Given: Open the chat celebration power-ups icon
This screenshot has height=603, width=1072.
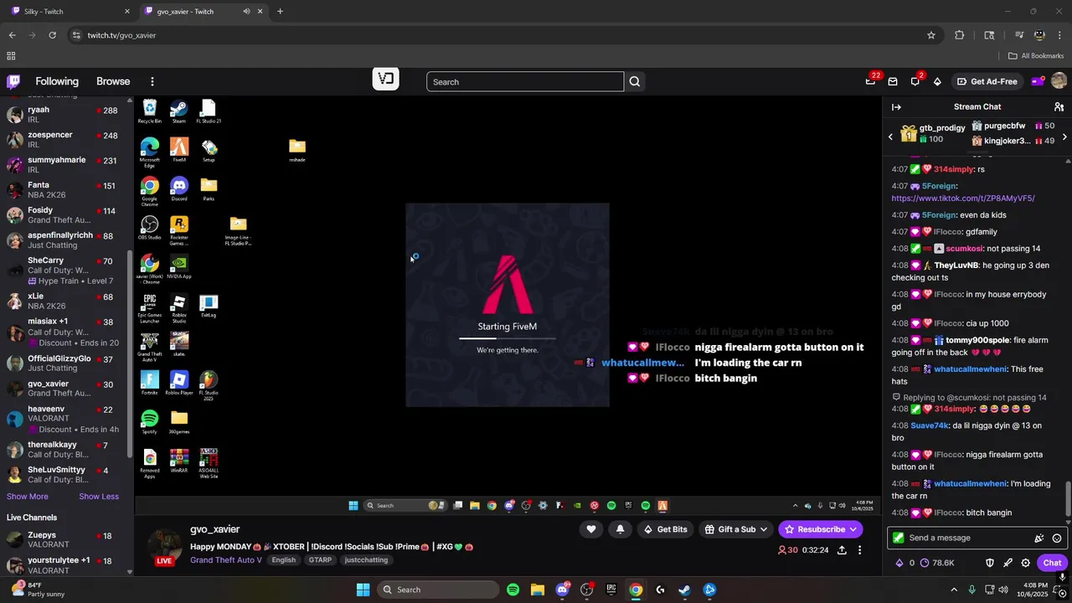Looking at the screenshot, I should pos(1039,538).
